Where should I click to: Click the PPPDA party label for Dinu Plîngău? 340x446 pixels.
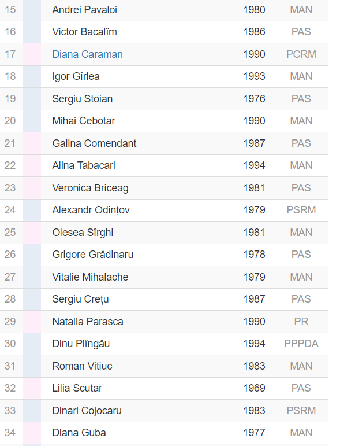point(301,344)
